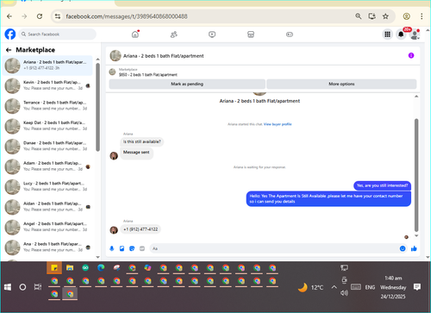
Task: Send a voice clip with microphone icon
Action: [x=112, y=248]
